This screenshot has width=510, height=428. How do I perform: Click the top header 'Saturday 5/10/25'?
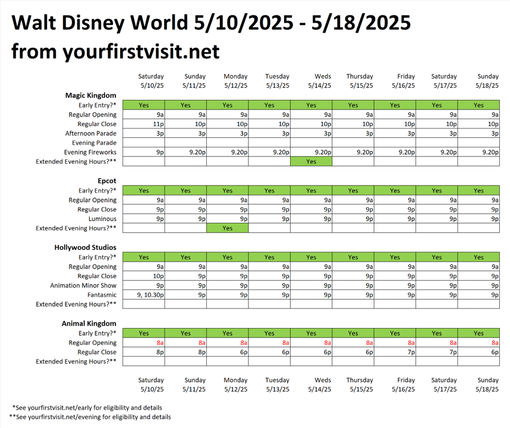[x=151, y=81]
